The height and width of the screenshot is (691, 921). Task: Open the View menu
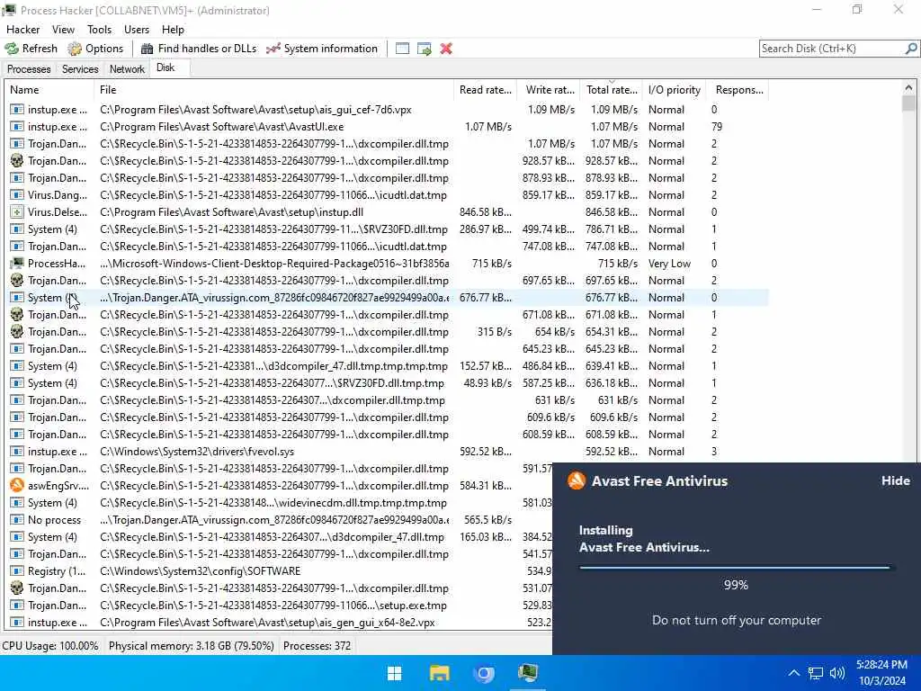tap(63, 30)
